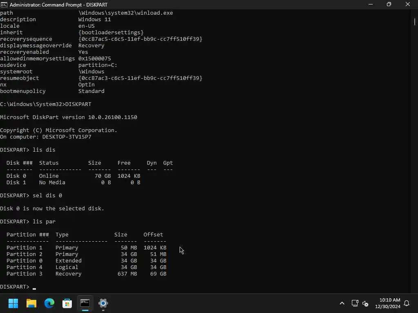Click the 'en-US' locale value
The image size is (418, 313).
click(87, 26)
